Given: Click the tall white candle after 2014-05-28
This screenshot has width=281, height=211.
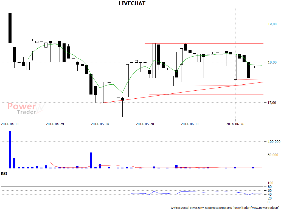Looking at the screenshot, I should [154, 61].
